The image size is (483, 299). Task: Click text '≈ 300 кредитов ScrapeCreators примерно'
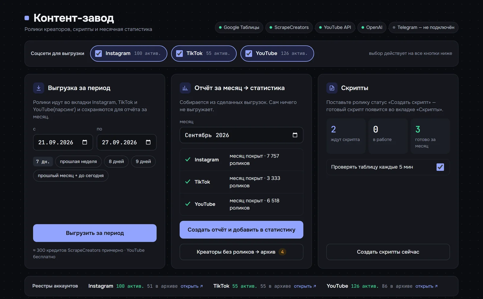(x=78, y=250)
